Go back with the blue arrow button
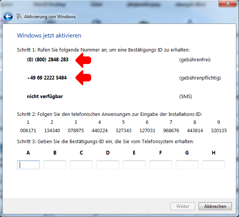239x217 pixels. (x=8, y=17)
